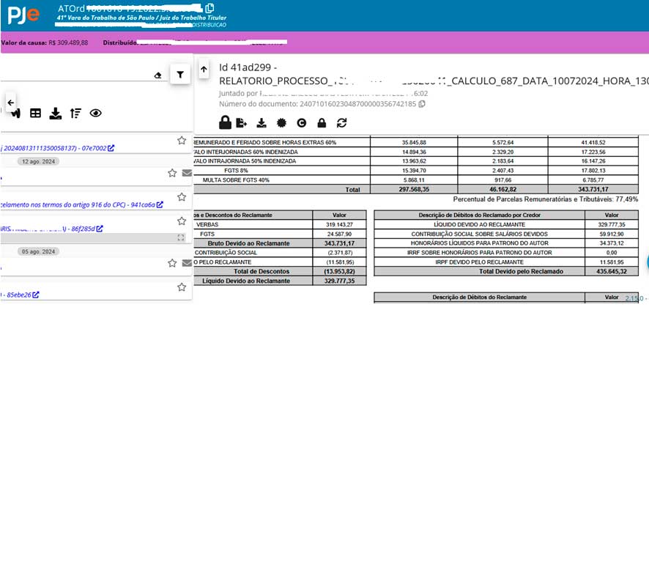Click the file export icon in document toolbar
This screenshot has height=584, width=649.
coord(241,123)
